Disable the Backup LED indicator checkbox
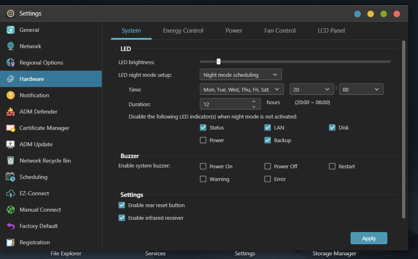The height and width of the screenshot is (259, 418). tap(268, 140)
